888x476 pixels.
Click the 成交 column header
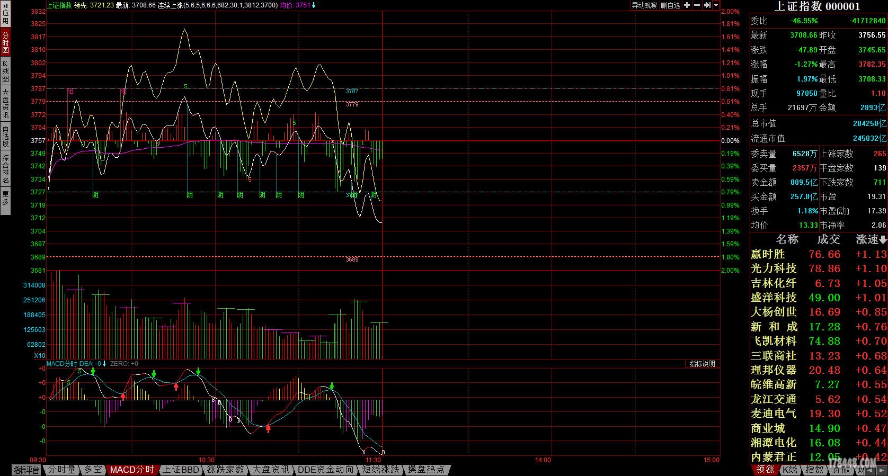pos(828,239)
